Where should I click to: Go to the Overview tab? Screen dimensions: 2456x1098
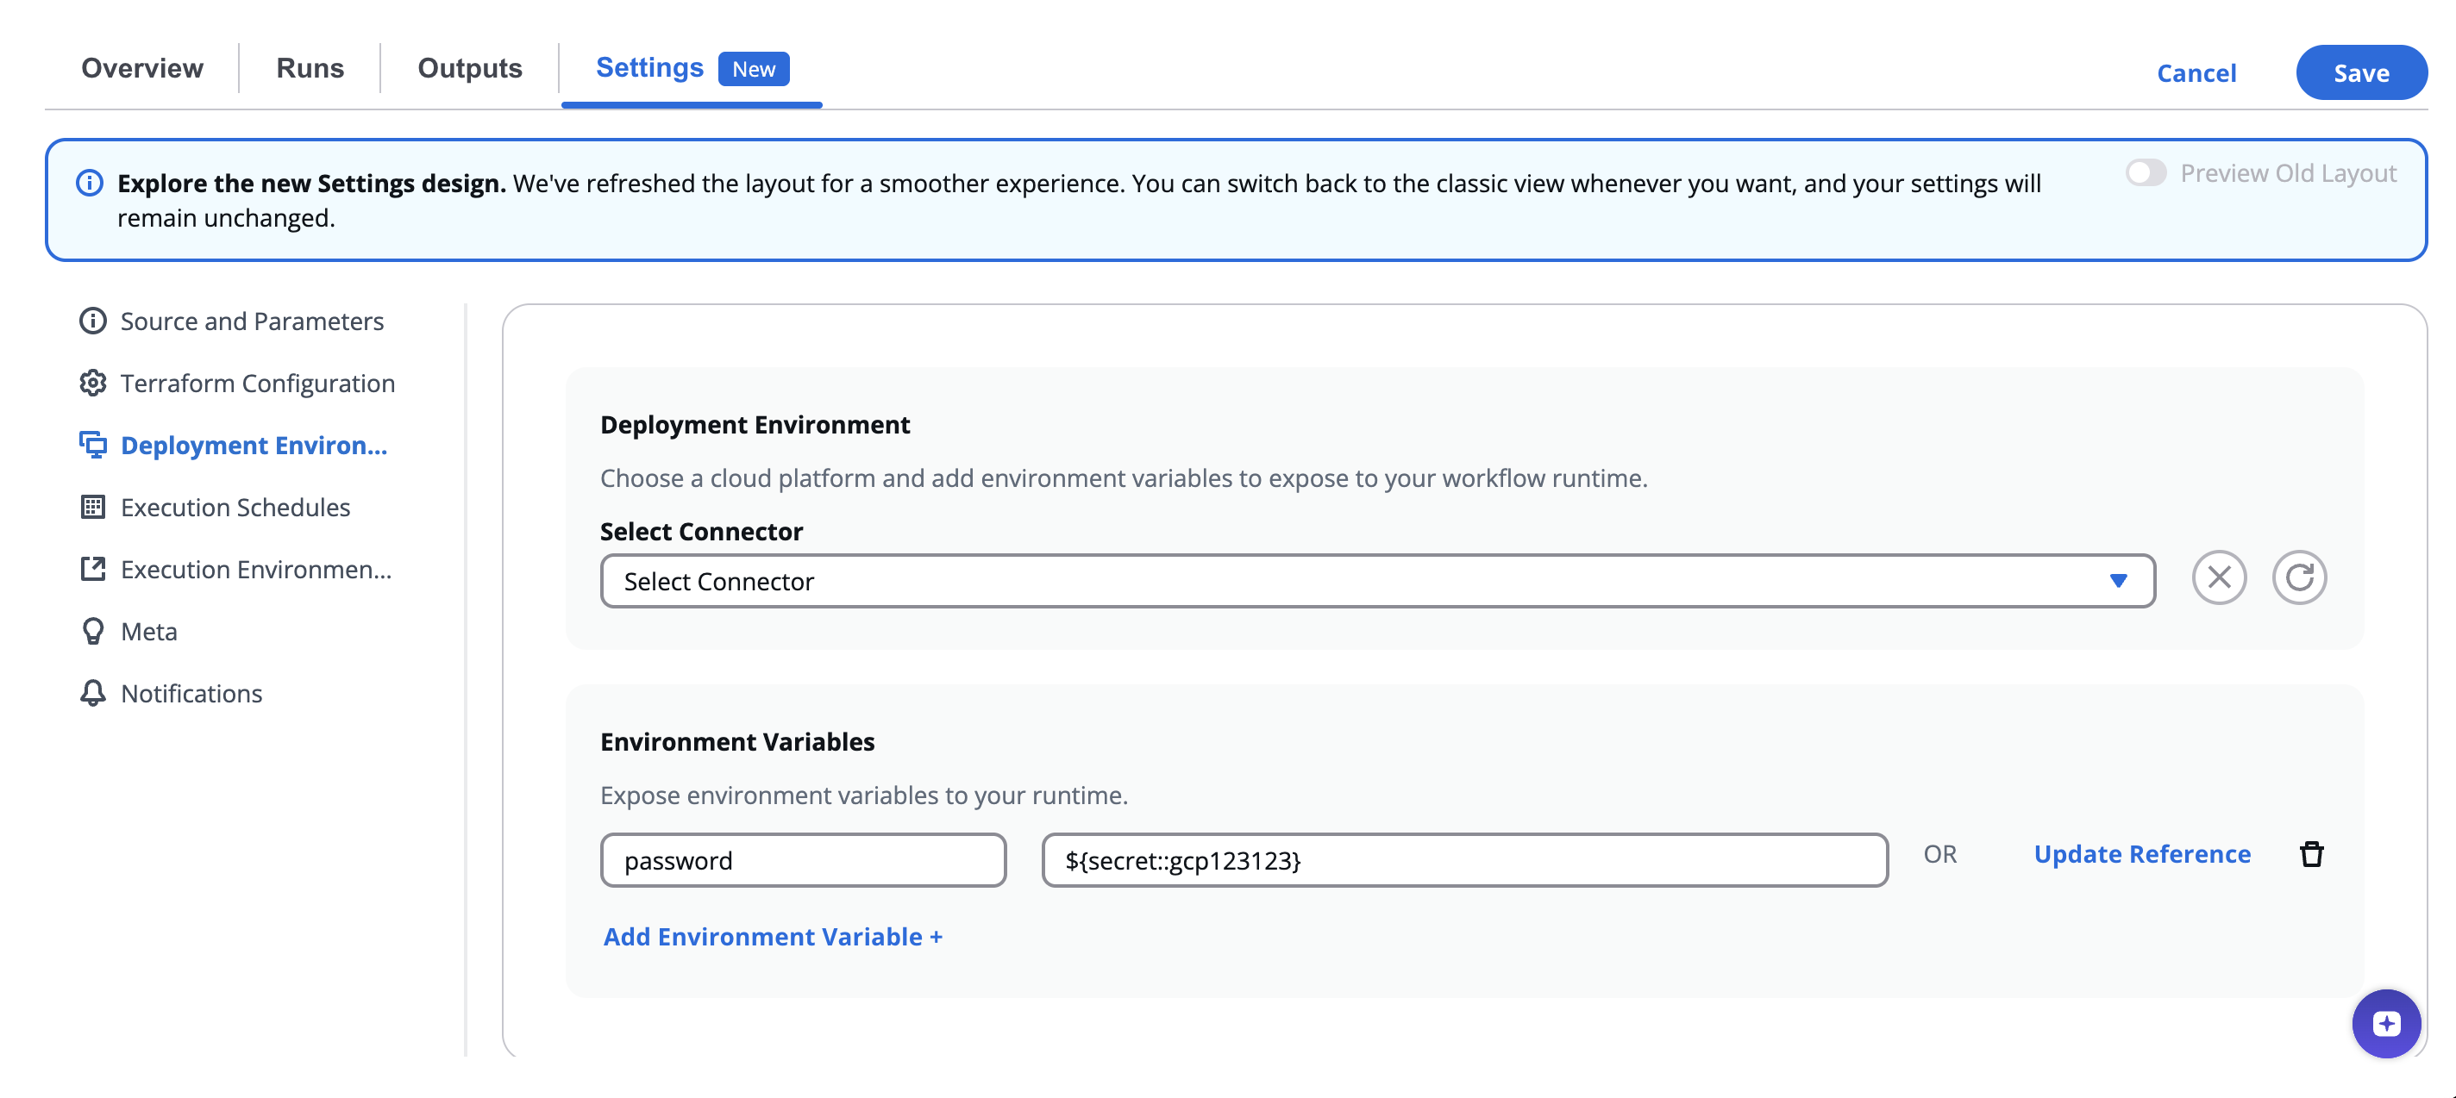(x=142, y=69)
